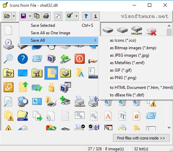This screenshot has width=173, height=152.
Task: Select the fonts folder with letter A
Action: (x=80, y=73)
